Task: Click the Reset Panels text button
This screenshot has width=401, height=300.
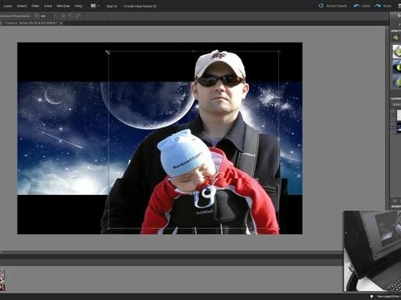Action: pos(336,6)
